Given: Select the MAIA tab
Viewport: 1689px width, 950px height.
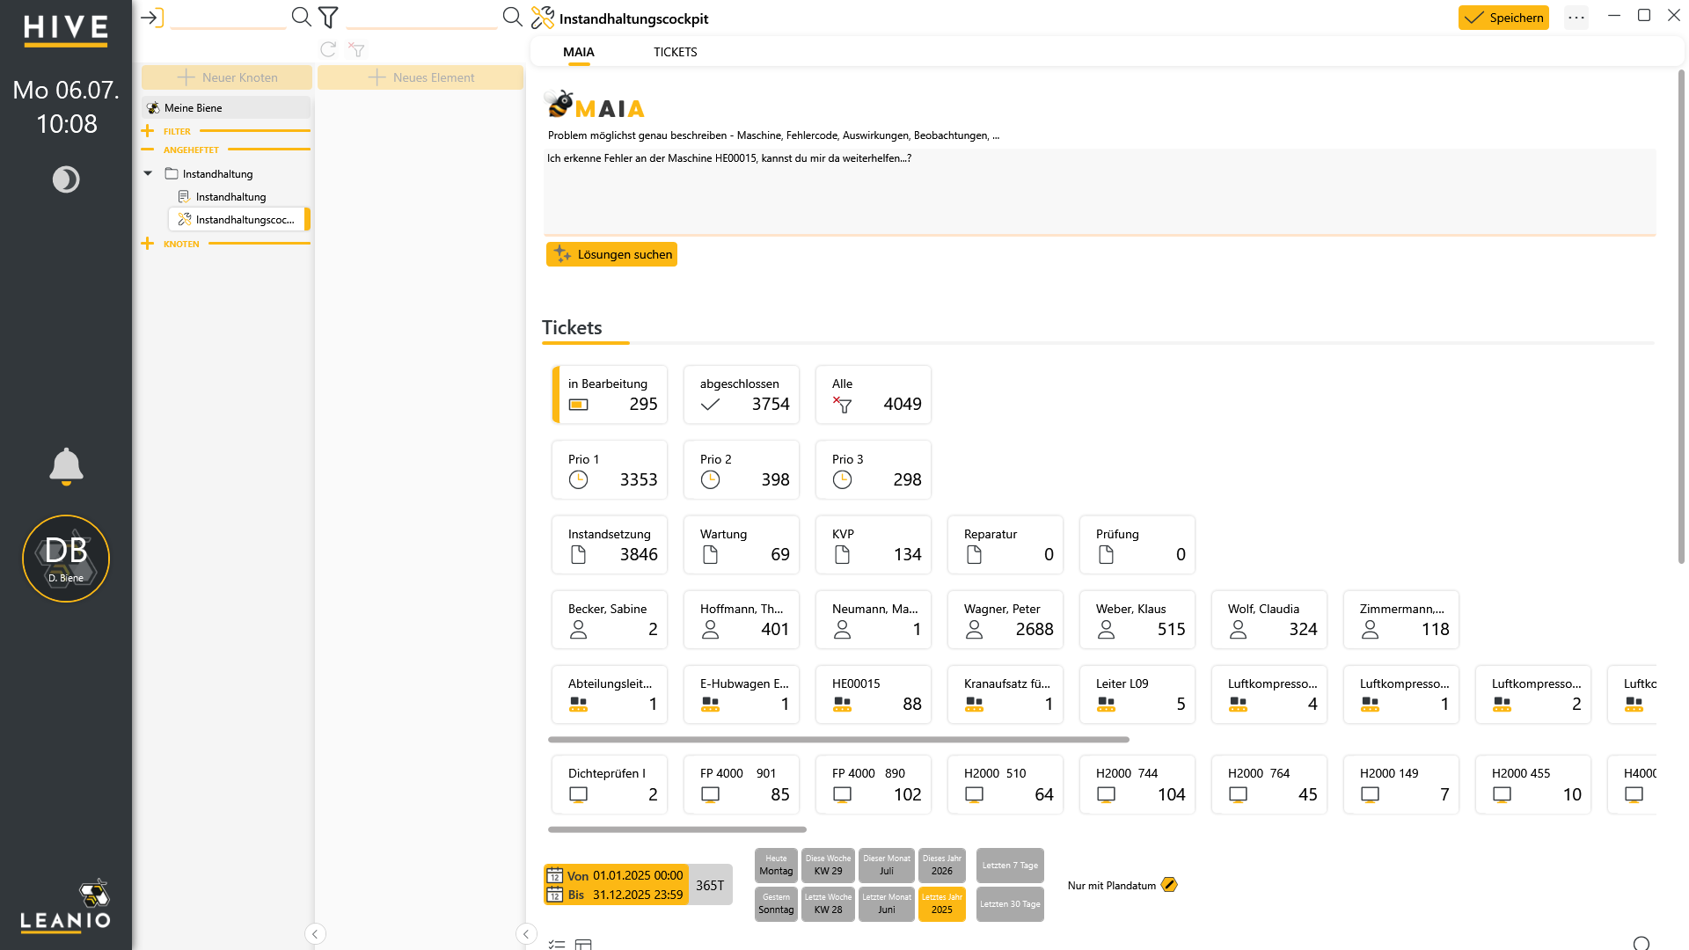Looking at the screenshot, I should coord(579,52).
